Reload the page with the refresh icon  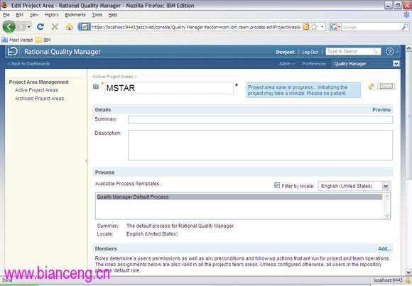40,26
